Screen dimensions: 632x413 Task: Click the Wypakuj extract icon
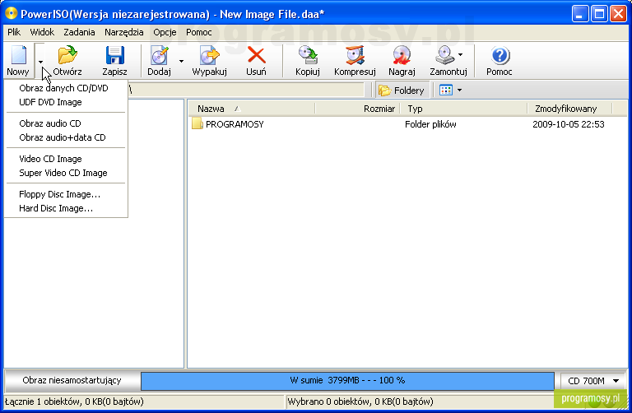(210, 55)
